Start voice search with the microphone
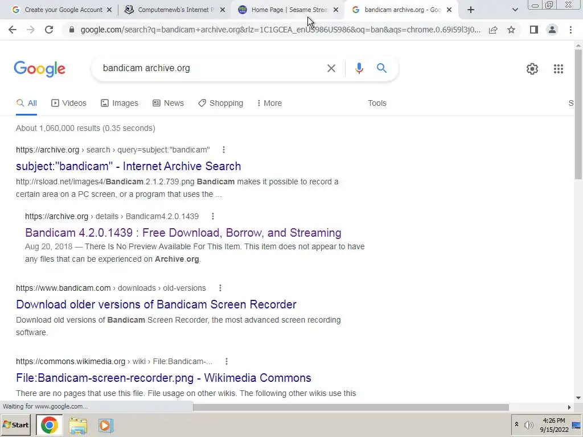 click(359, 68)
